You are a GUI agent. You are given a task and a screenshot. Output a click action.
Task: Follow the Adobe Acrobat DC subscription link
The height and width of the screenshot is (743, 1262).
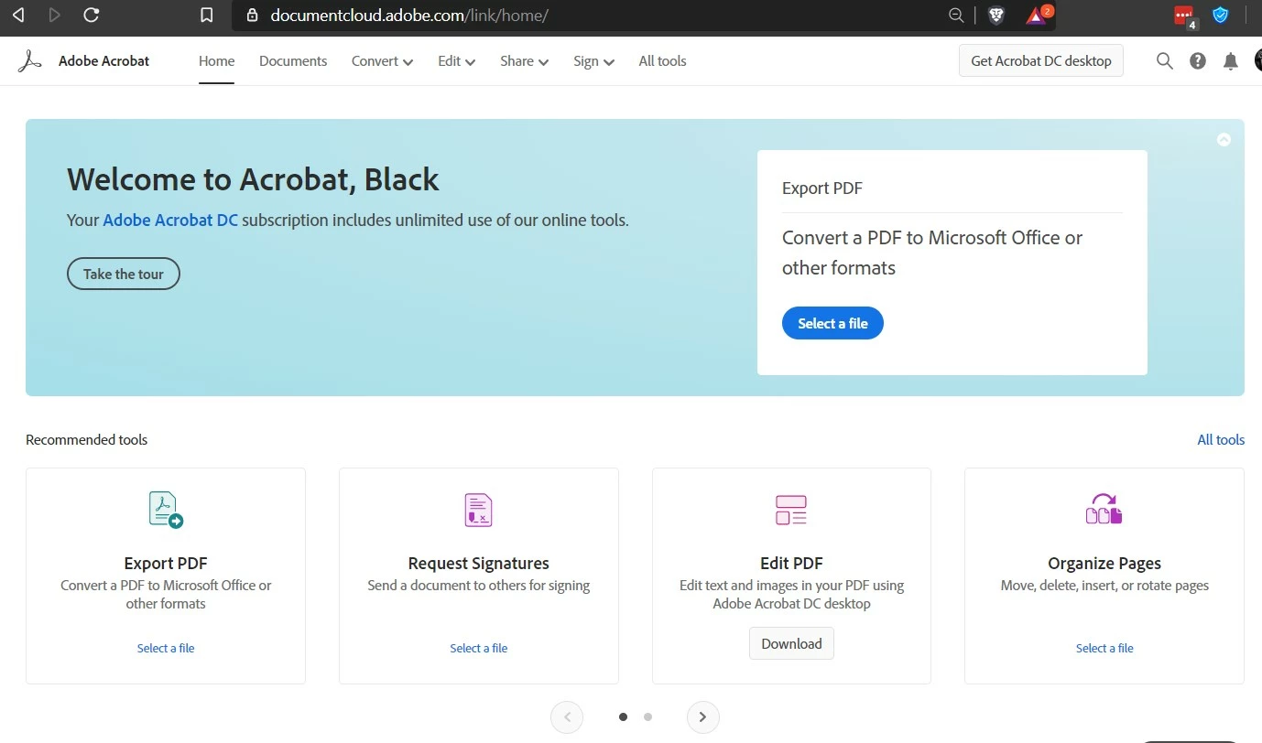click(x=170, y=221)
